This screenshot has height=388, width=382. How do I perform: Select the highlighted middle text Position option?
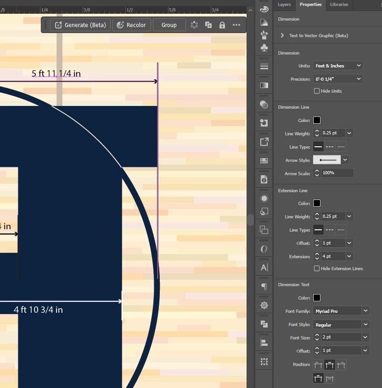click(330, 365)
